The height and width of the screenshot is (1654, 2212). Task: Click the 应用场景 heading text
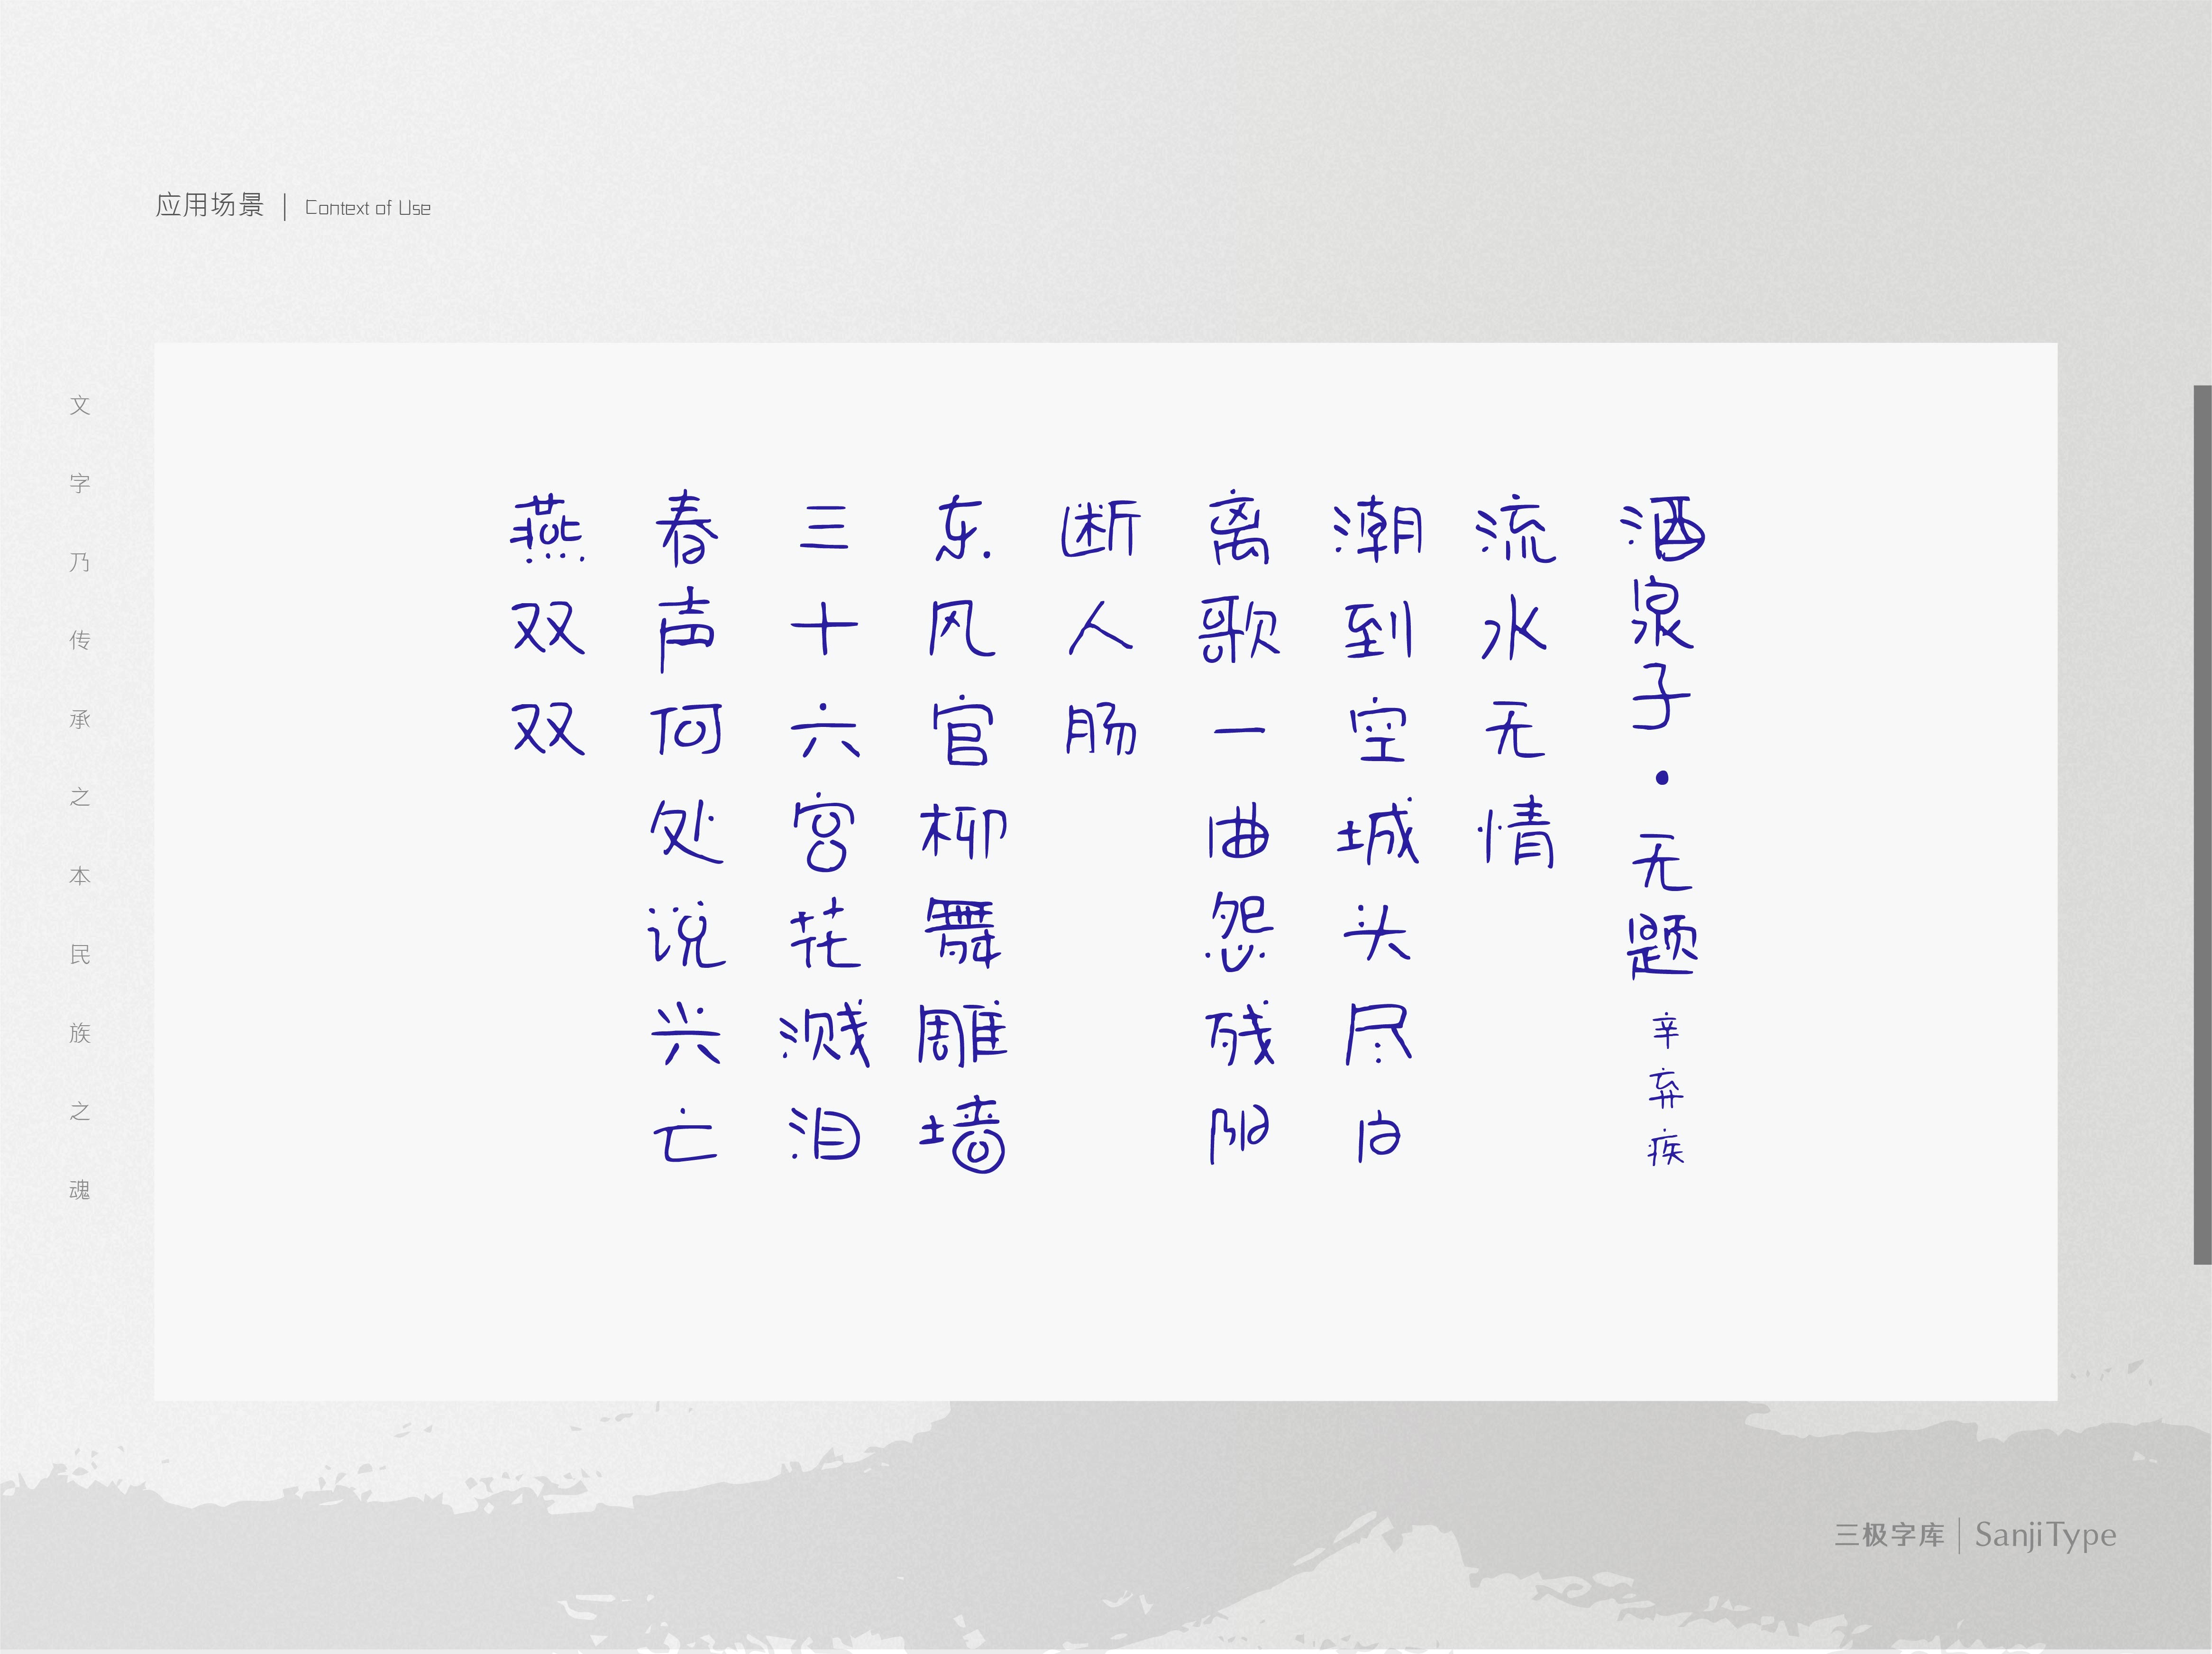(x=210, y=205)
